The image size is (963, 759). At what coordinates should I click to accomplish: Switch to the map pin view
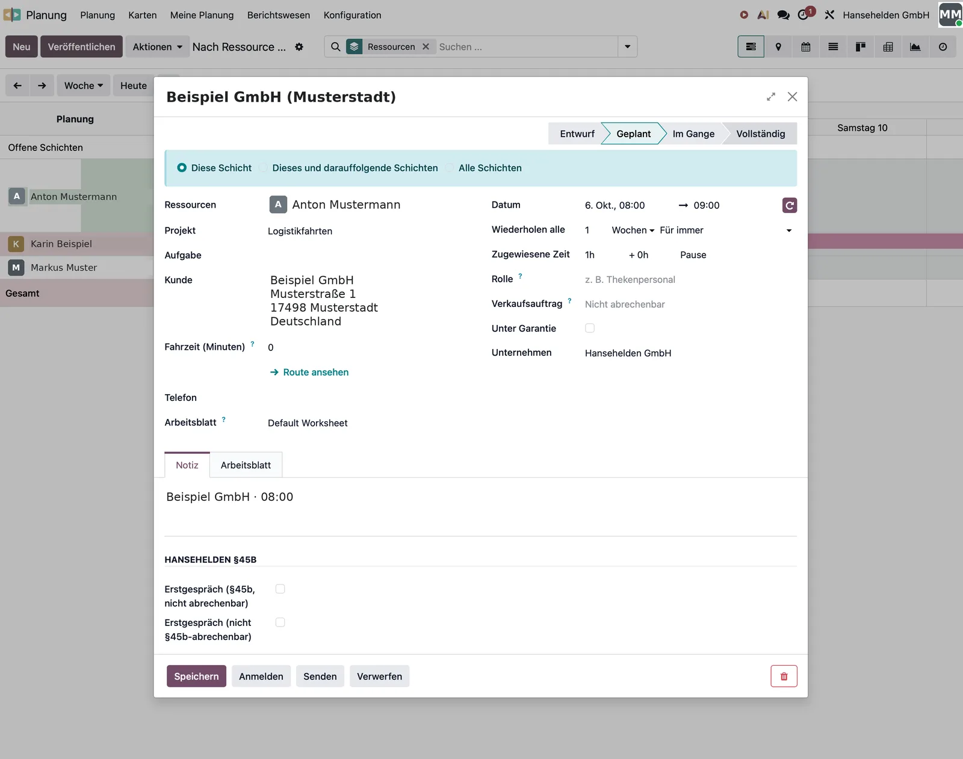778,47
